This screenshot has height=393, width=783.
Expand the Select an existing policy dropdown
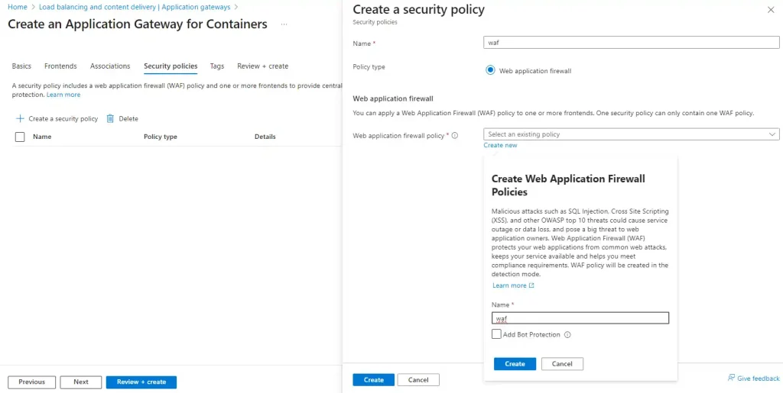click(x=632, y=134)
